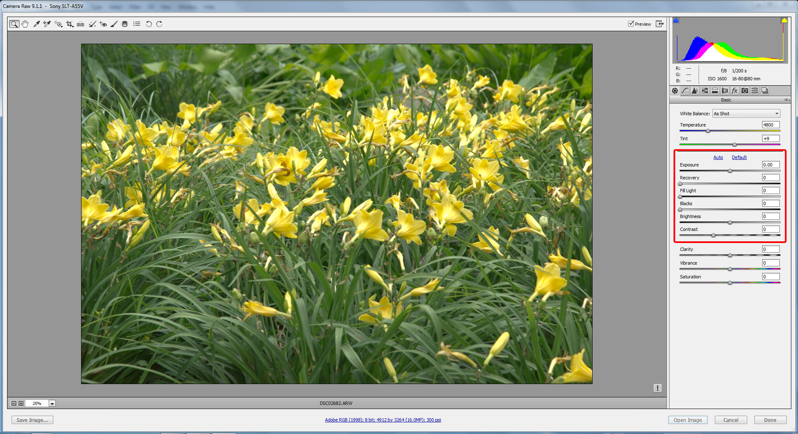This screenshot has height=434, width=798.
Task: Click the Tint value field
Action: (771, 139)
